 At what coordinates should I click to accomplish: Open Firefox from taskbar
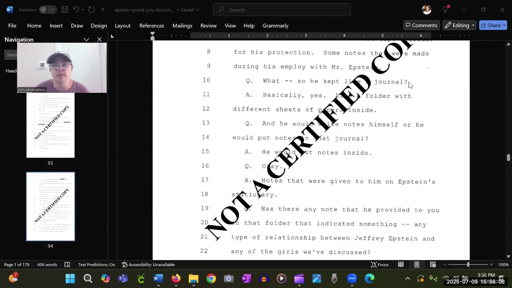coord(176,278)
